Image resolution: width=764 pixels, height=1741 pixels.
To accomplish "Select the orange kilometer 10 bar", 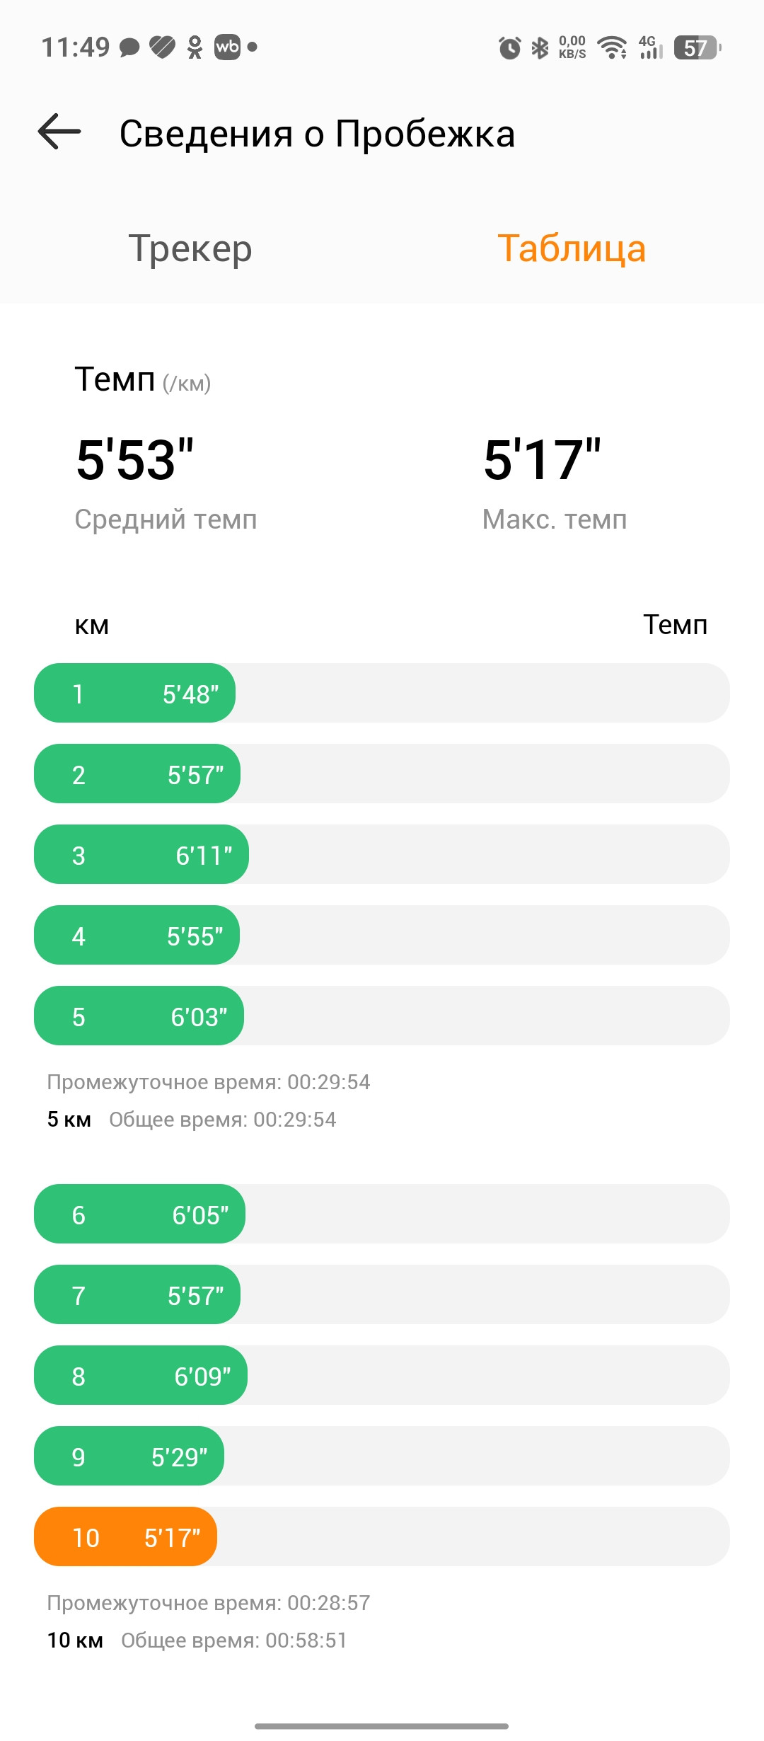I will point(125,1536).
